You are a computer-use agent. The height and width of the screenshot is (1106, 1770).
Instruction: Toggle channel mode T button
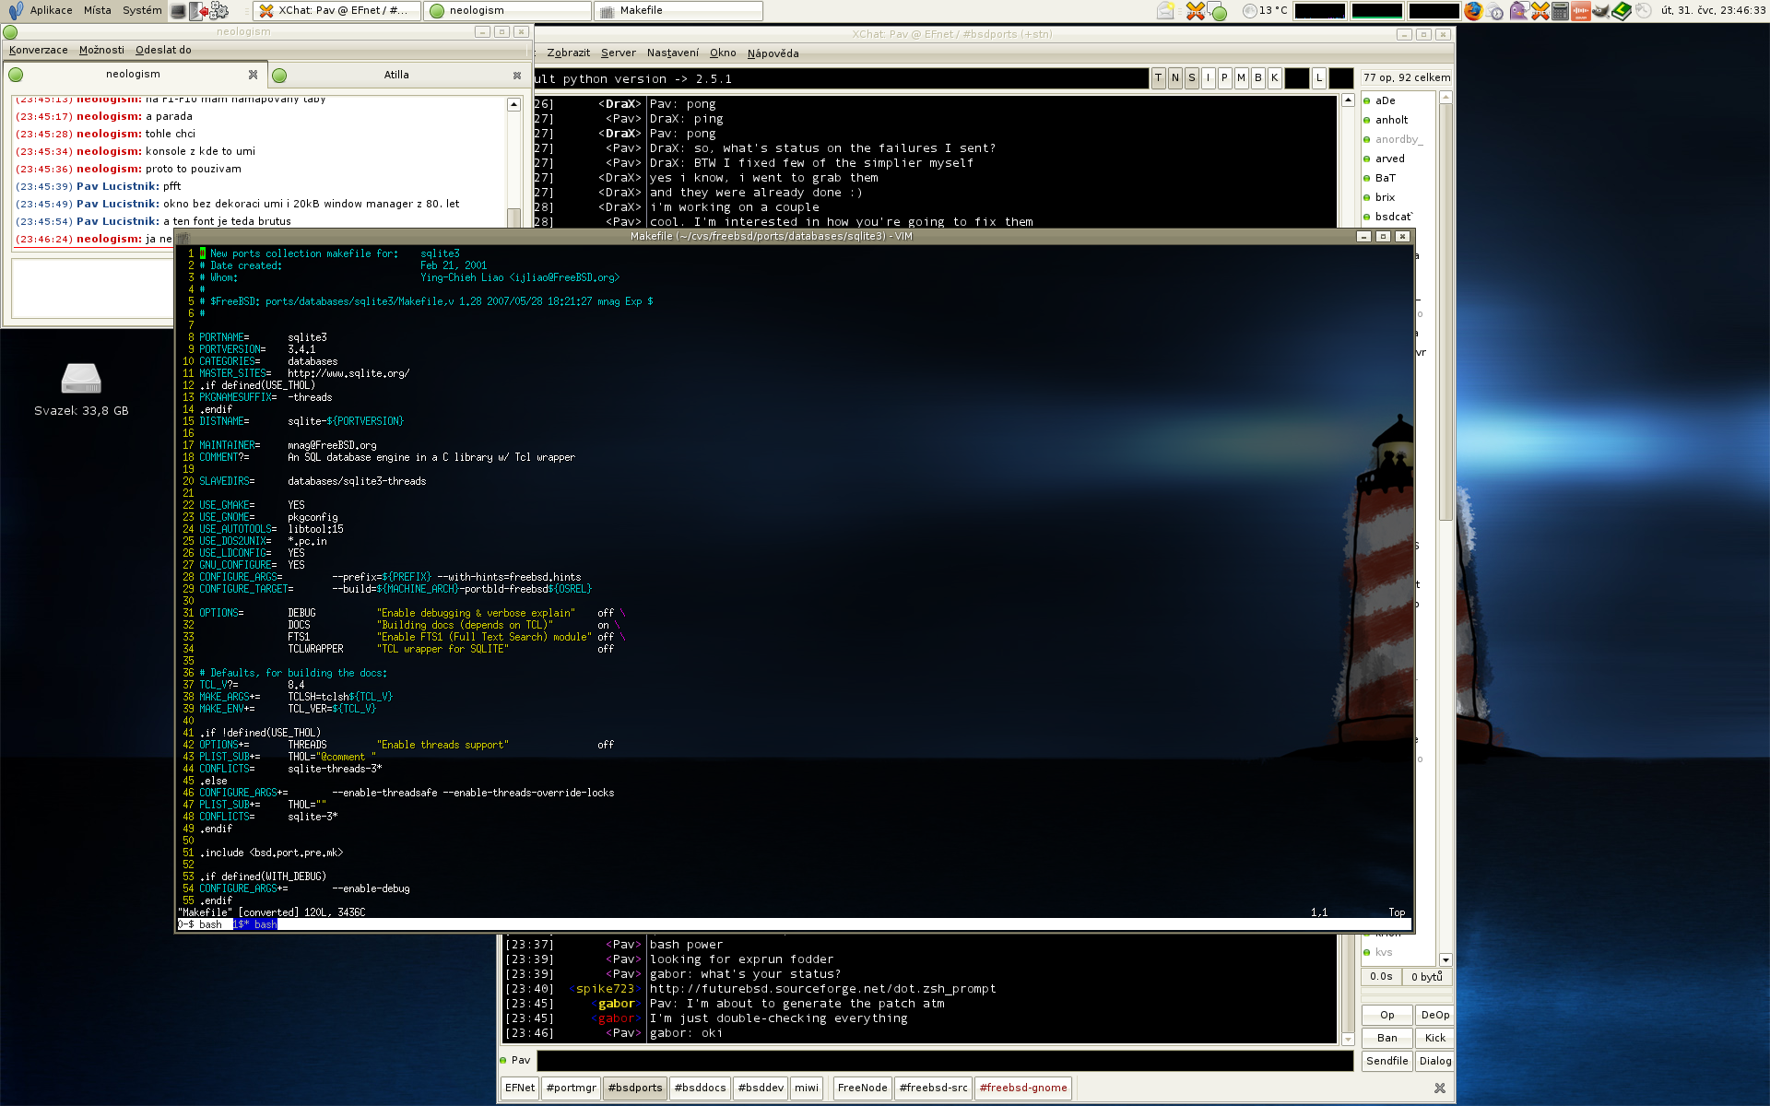[1159, 78]
